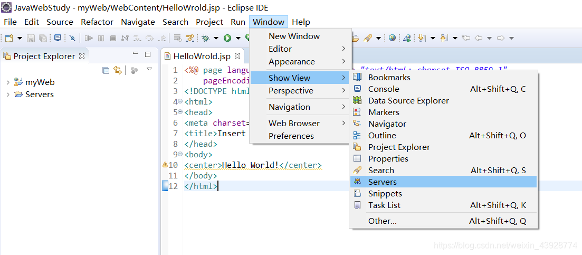Click the Suspend (pause) debug icon
The width and height of the screenshot is (582, 255).
[101, 38]
